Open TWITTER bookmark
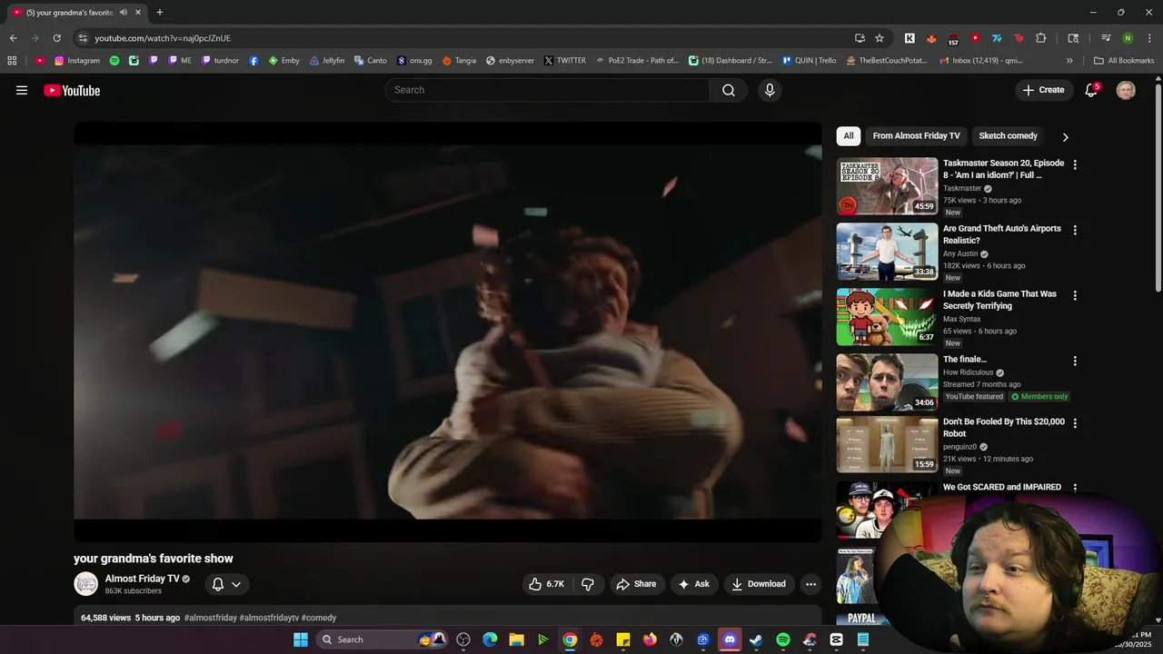Viewport: 1163px width, 654px height. (564, 61)
